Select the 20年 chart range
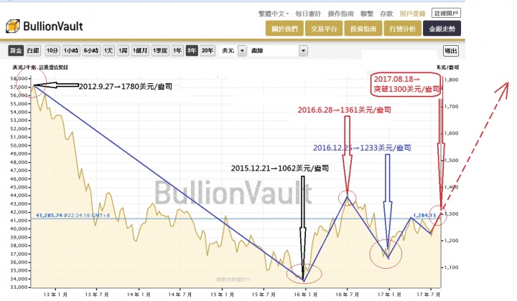 (208, 51)
